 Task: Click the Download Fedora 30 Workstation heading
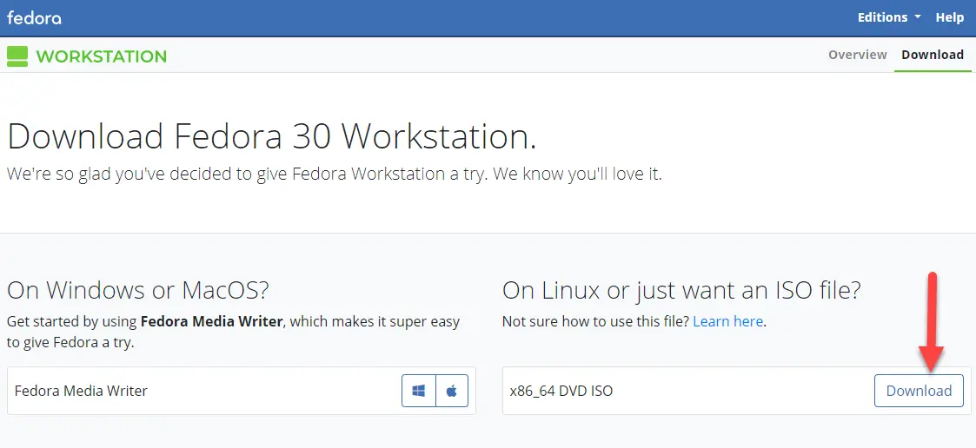click(x=271, y=136)
